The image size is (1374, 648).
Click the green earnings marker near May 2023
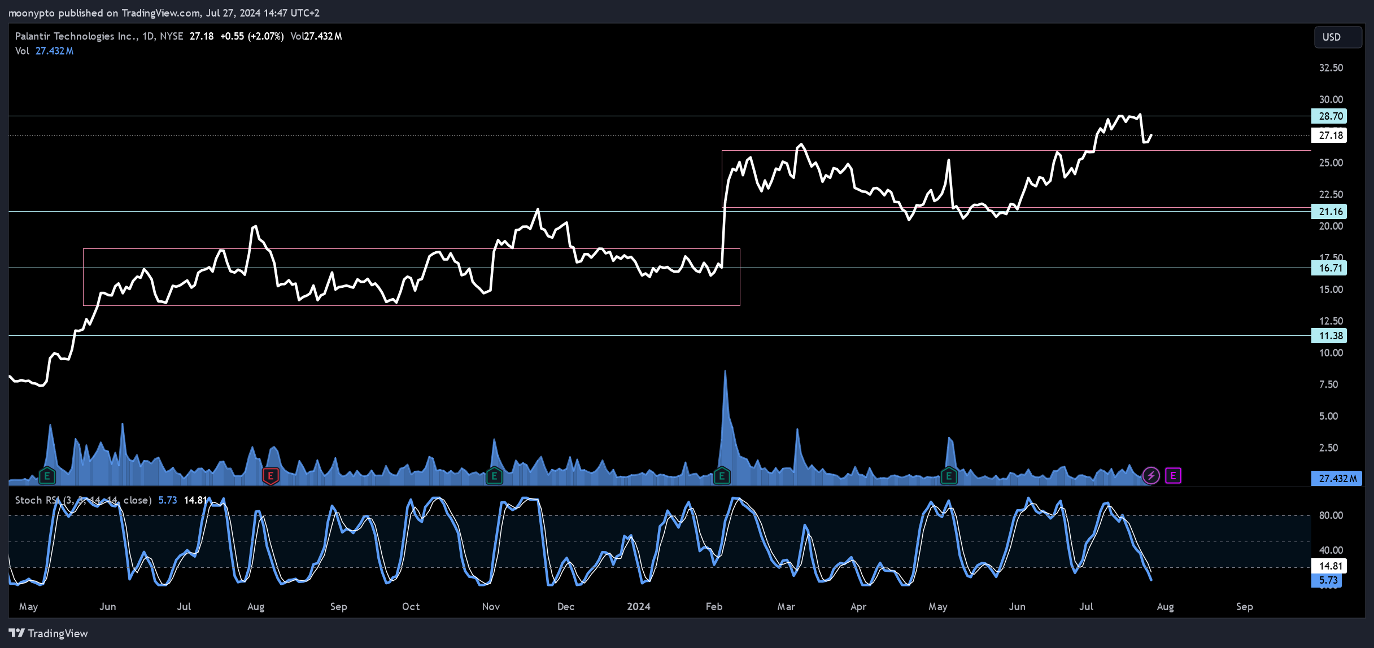click(x=47, y=476)
